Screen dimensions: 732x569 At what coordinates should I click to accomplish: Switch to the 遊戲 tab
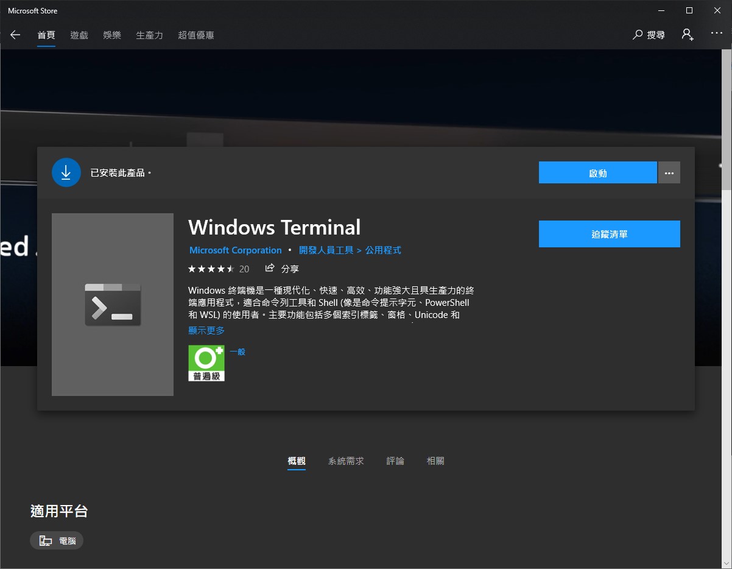tap(79, 35)
